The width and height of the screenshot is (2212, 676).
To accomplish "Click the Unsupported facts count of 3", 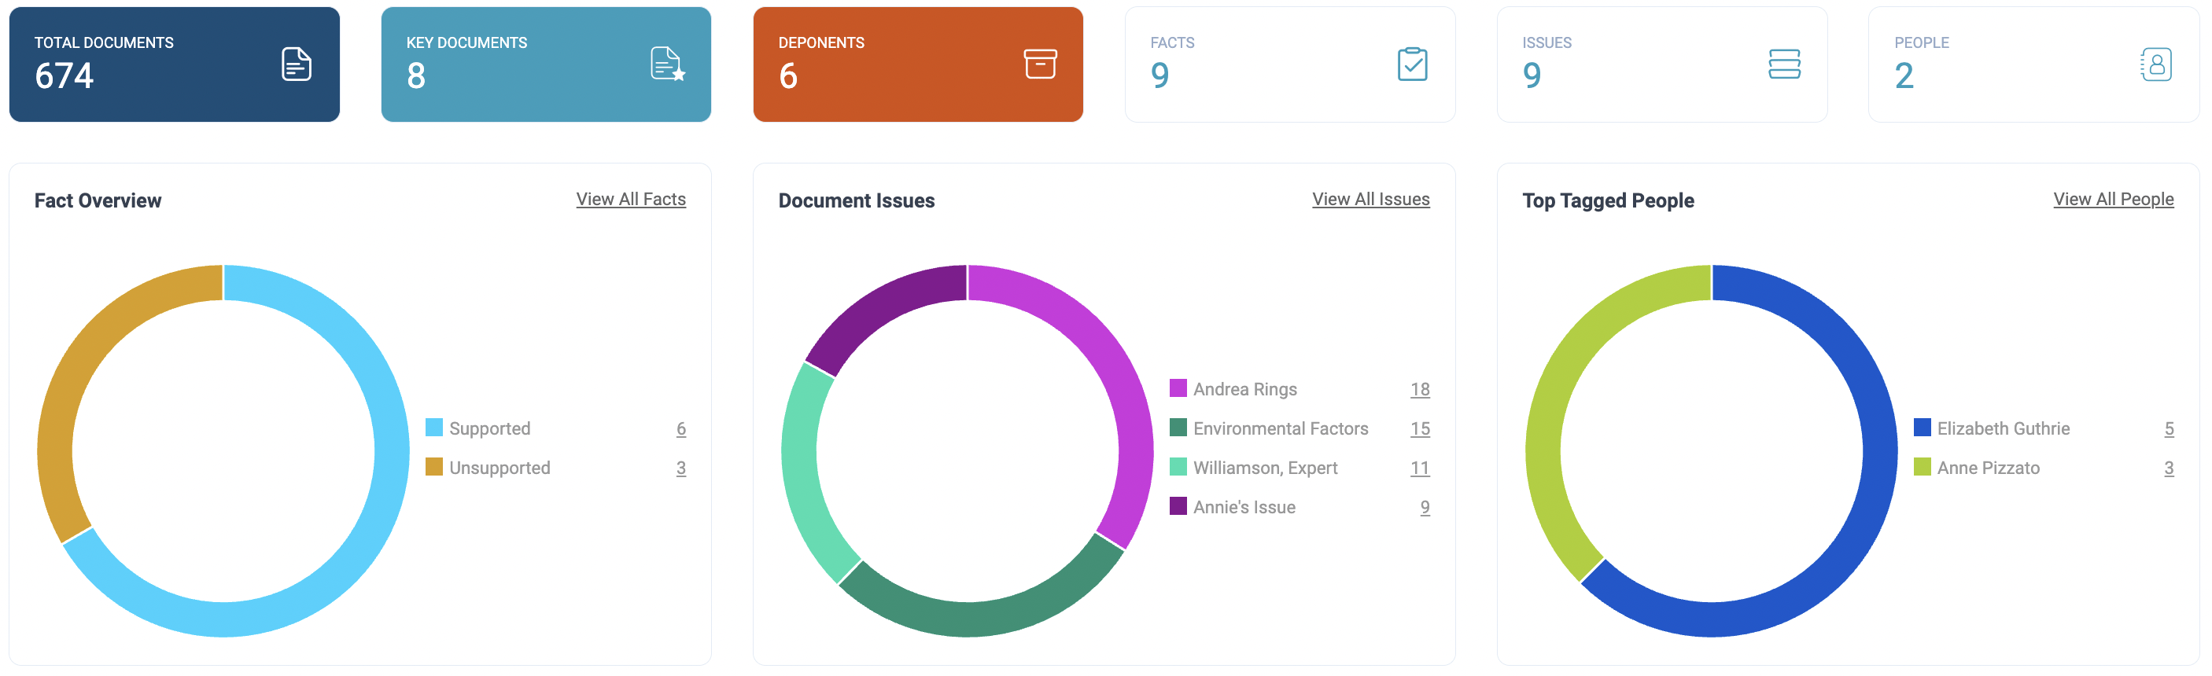I will pos(680,468).
